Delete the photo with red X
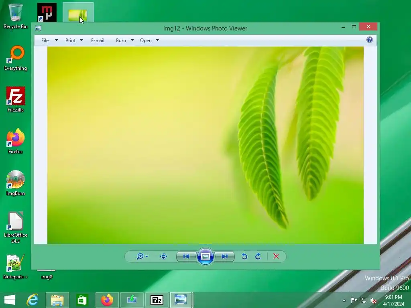This screenshot has height=308, width=411. click(x=276, y=256)
